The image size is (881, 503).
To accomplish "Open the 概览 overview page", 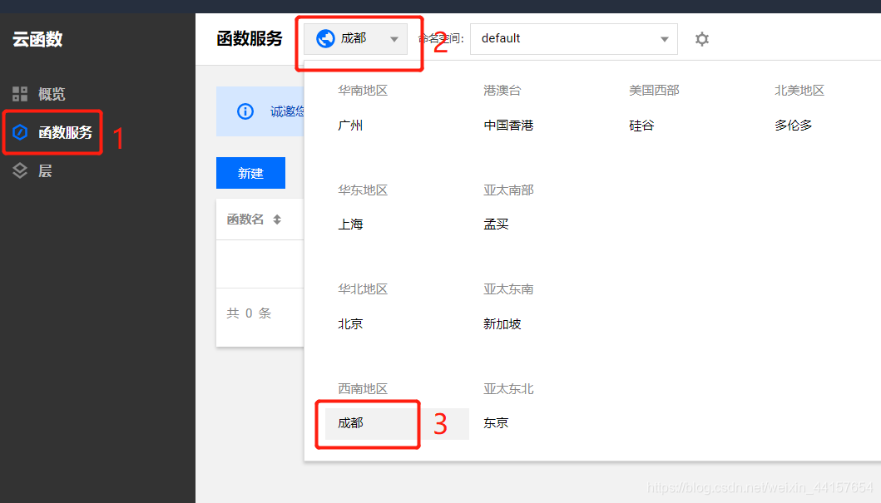I will pyautogui.click(x=51, y=94).
